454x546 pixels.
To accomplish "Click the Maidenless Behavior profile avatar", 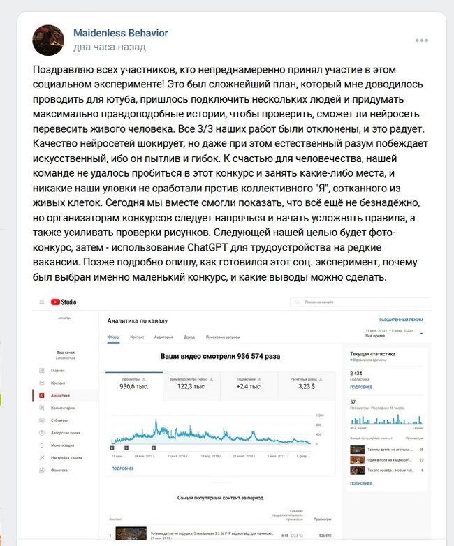I will point(49,40).
